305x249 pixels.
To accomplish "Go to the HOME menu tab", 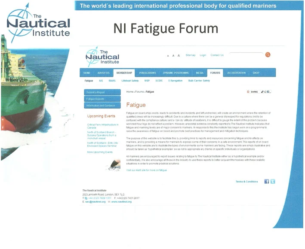I will click(x=87, y=73).
